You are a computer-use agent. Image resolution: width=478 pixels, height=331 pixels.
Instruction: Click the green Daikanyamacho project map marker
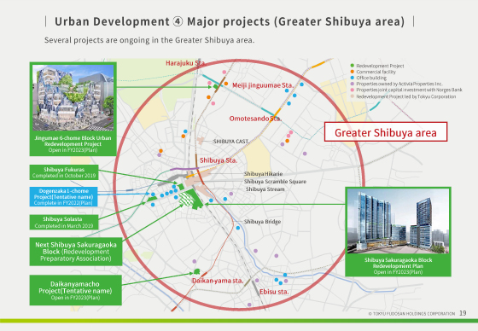pos(196,271)
